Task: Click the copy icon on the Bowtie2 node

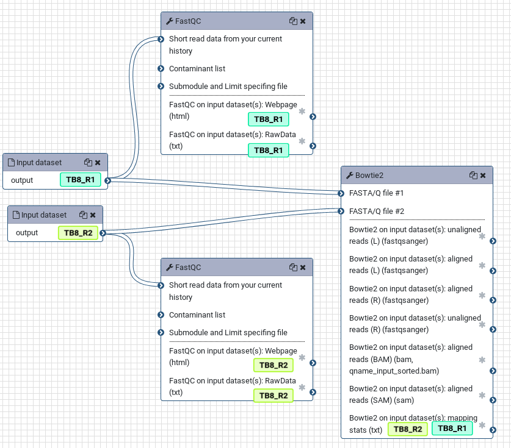Action: 473,176
